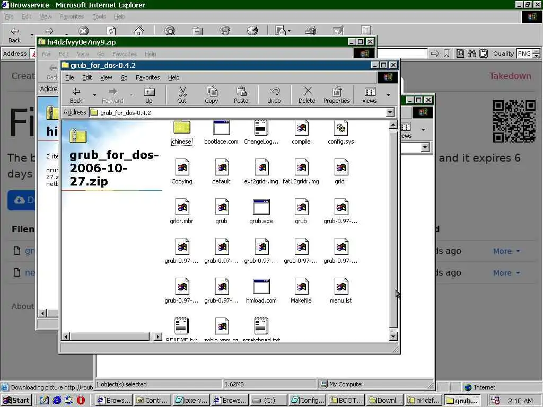Click the Views toolbar button

click(x=370, y=95)
